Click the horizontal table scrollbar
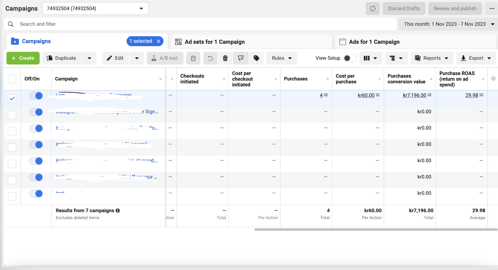 tap(376, 229)
